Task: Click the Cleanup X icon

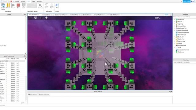Action: tap(40, 5)
